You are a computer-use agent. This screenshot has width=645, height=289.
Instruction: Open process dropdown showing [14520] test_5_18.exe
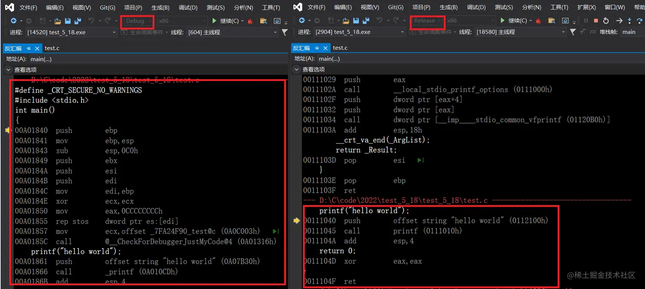click(x=71, y=32)
